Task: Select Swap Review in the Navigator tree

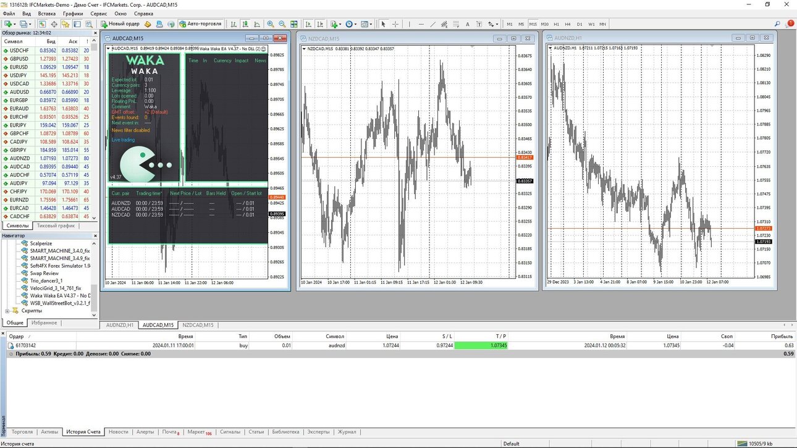Action: pos(44,273)
